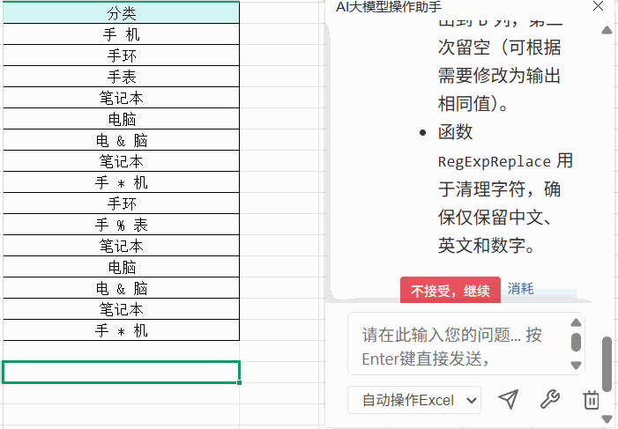Click the down arrow of the input box scrollbar
This screenshot has width=618, height=429.
tap(577, 366)
